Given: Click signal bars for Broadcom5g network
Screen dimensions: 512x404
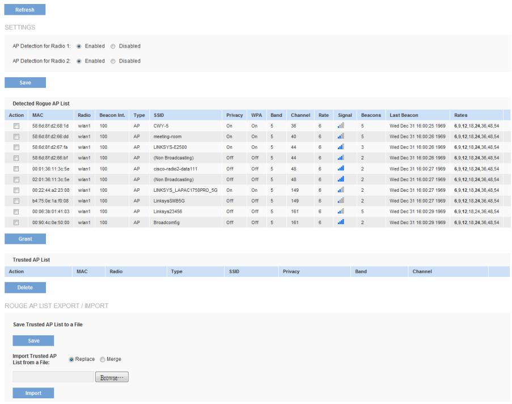Looking at the screenshot, I should click(x=341, y=222).
